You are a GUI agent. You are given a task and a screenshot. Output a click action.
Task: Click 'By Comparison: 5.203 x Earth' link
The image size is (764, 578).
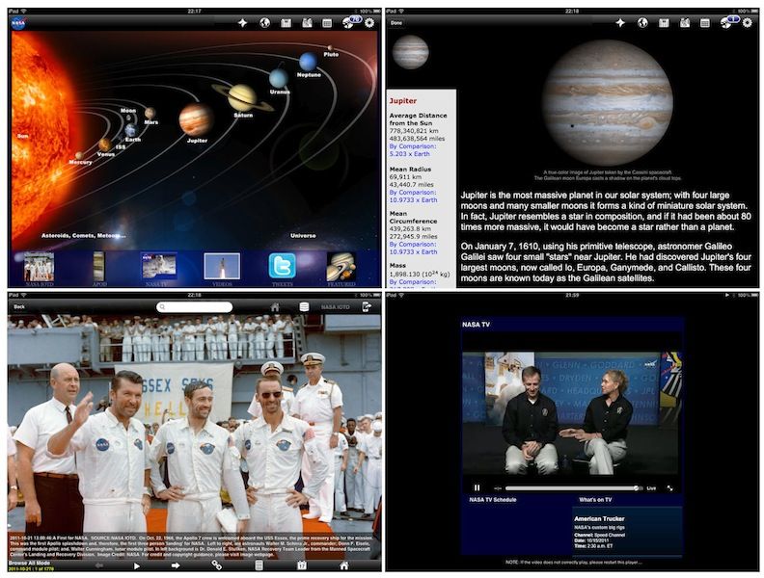pyautogui.click(x=413, y=150)
